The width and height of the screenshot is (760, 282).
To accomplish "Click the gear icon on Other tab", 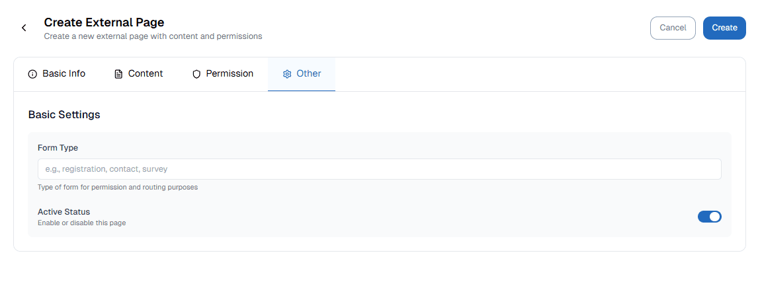I will pyautogui.click(x=287, y=74).
